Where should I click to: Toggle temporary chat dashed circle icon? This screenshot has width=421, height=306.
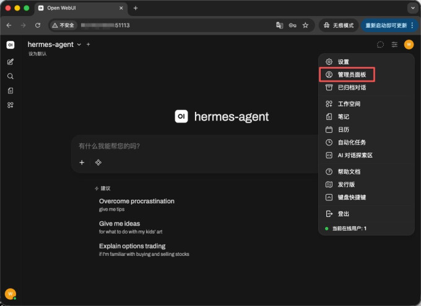380,45
